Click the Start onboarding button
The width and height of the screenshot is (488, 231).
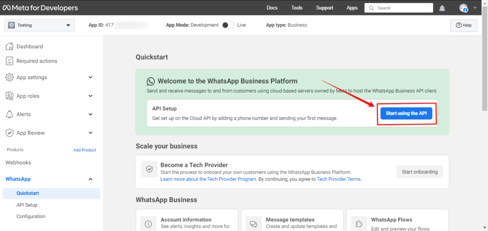419,172
